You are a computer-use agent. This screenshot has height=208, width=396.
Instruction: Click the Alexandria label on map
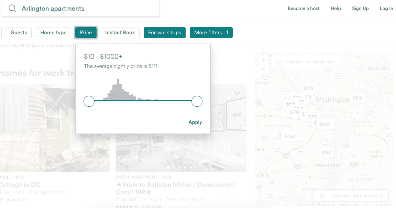tap(327, 165)
